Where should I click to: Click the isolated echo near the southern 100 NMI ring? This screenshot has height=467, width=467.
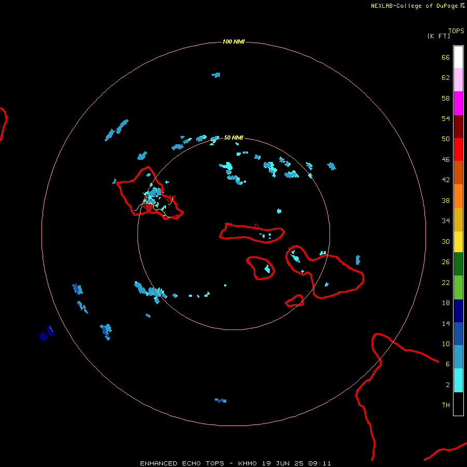click(221, 401)
